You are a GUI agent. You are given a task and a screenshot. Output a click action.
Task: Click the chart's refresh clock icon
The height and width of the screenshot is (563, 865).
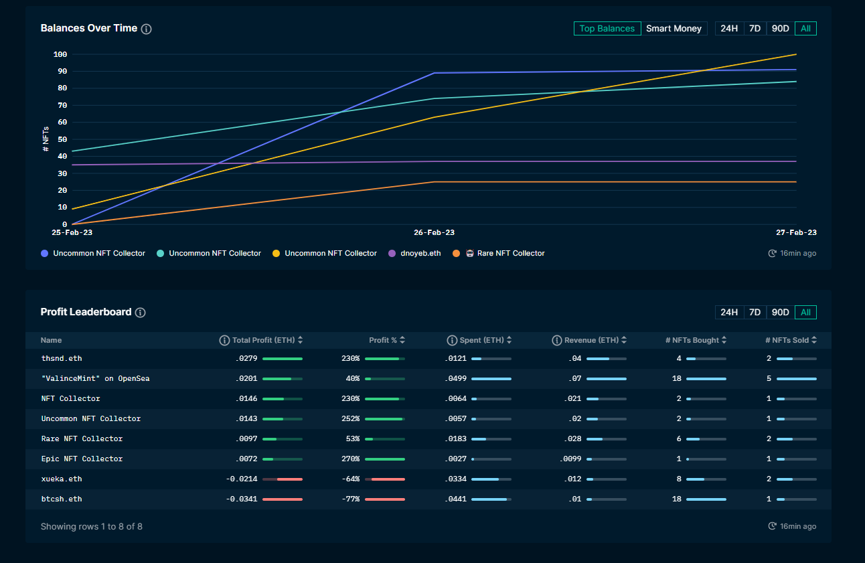773,254
